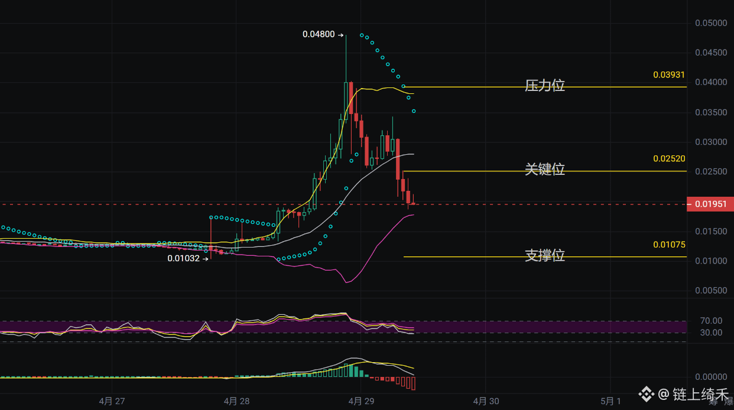Click the 70.00 RSI axis label
734x410 pixels.
711,321
